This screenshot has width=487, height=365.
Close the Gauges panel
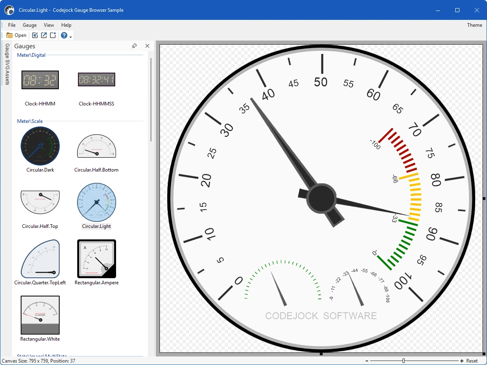coord(147,46)
